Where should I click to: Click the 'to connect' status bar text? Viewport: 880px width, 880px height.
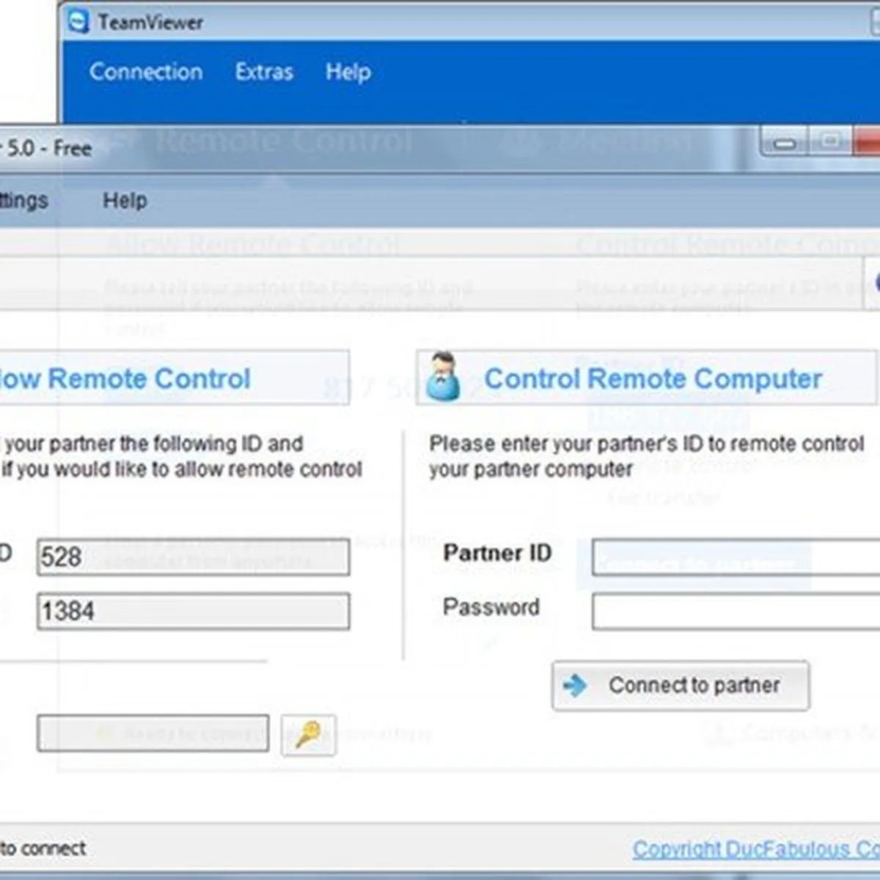click(x=43, y=848)
